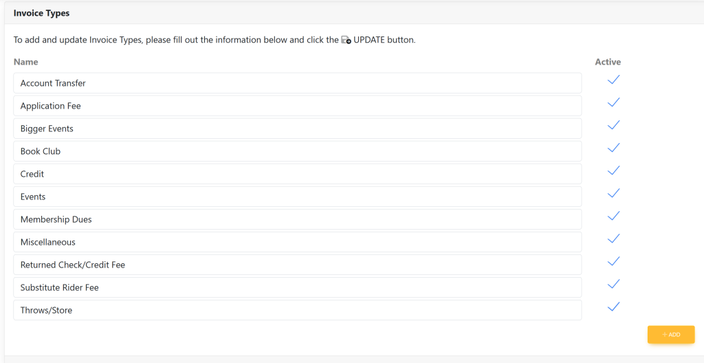Toggle Active checkmark for Account Transfer
This screenshot has height=363, width=704.
[x=613, y=80]
